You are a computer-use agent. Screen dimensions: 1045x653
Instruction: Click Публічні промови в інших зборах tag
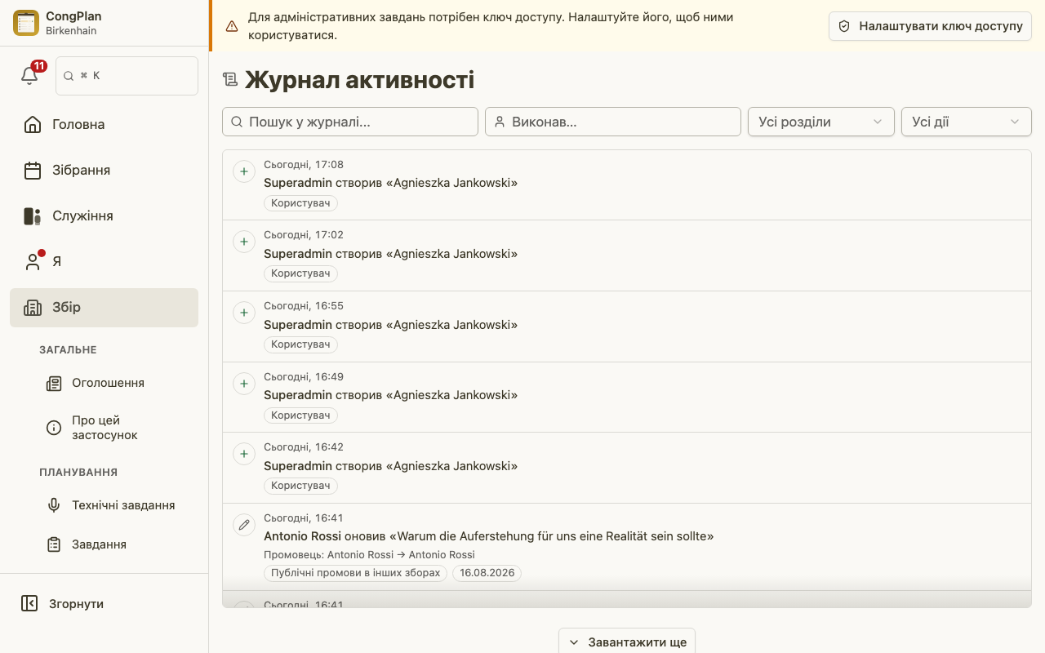[356, 573]
